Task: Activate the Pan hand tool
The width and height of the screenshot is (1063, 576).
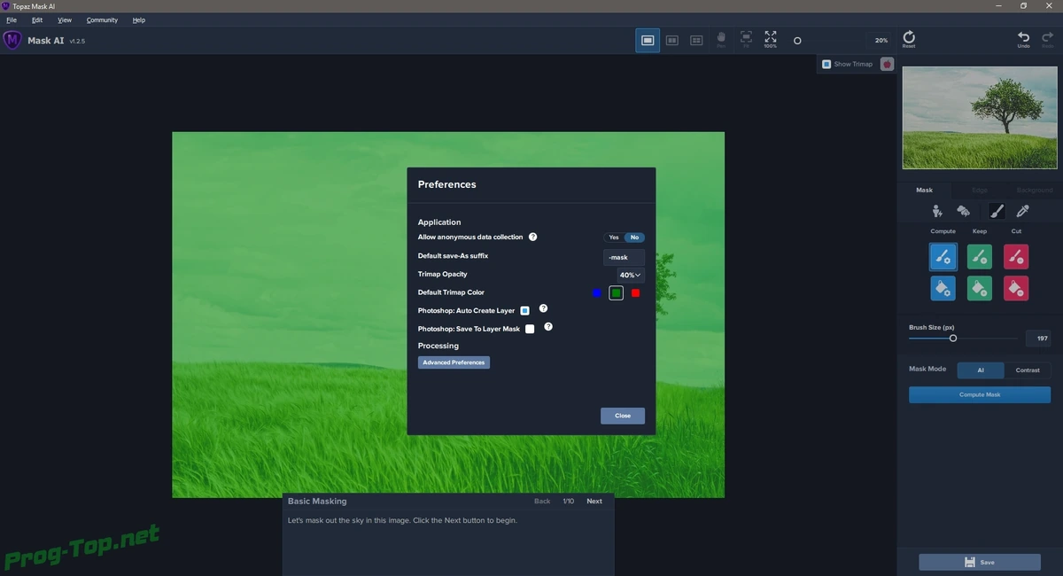Action: pyautogui.click(x=721, y=39)
